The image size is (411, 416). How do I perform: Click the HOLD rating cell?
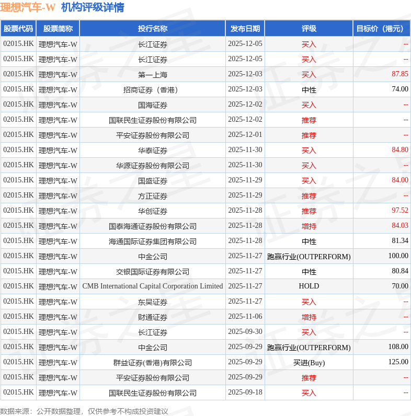pos(309,286)
